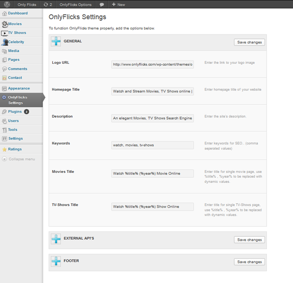
Task: Open the comments bubble icon in the admin bar
Action: pyautogui.click(x=102, y=5)
